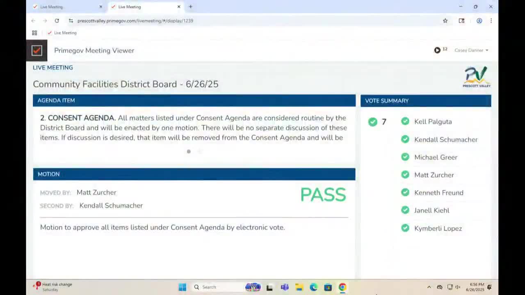Click the Community Facilities District Board meeting title

126,84
